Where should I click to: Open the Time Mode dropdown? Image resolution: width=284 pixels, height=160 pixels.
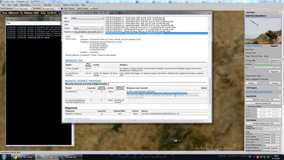point(51,8)
